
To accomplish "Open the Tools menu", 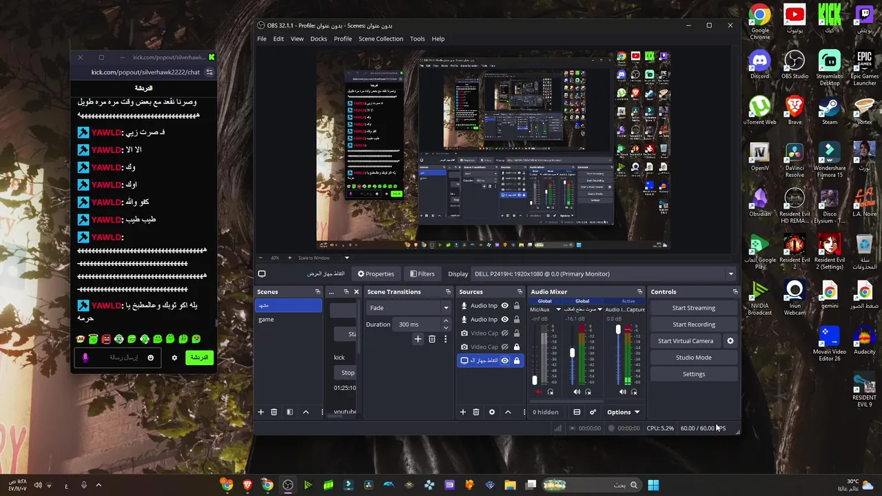I will (417, 39).
